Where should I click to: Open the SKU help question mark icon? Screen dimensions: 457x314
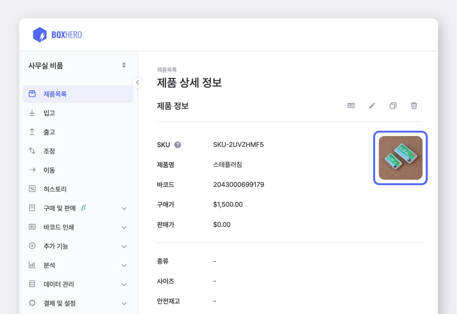(177, 145)
